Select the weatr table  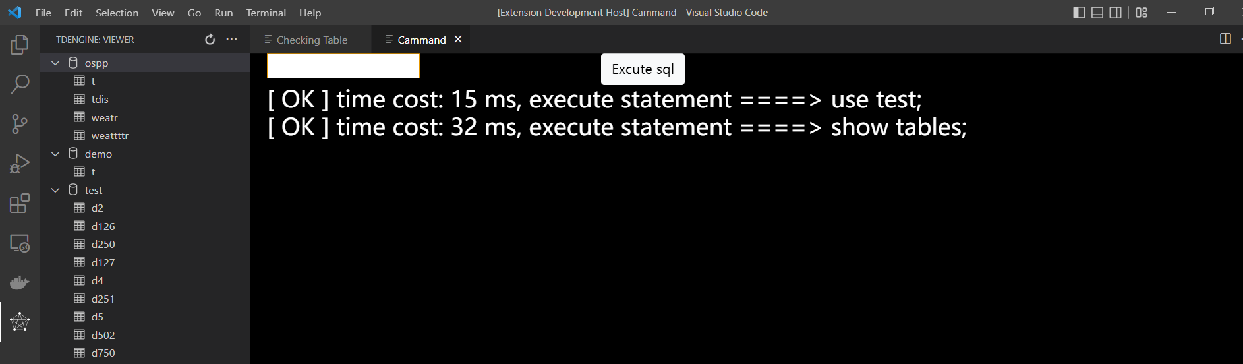(145, 117)
